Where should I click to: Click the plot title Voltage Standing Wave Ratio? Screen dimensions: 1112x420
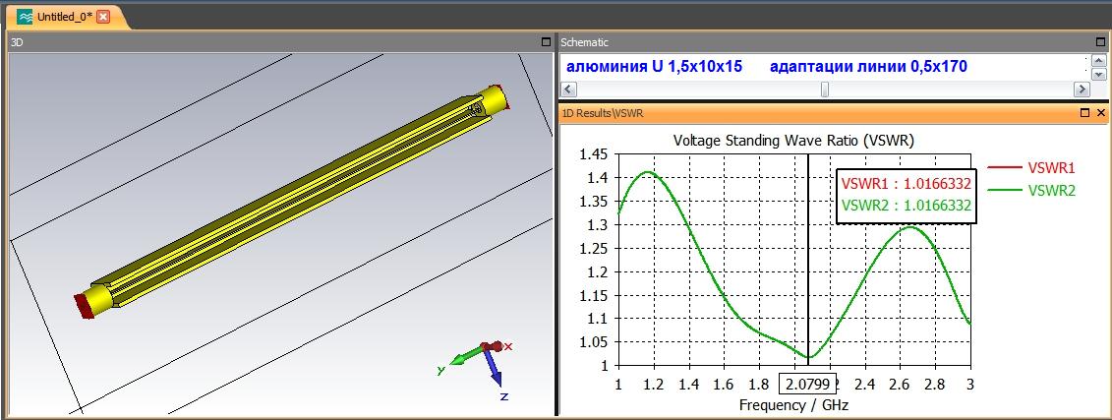(x=793, y=141)
